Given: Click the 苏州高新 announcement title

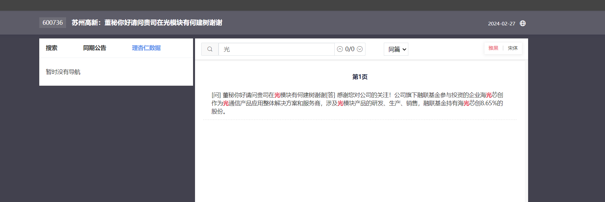Looking at the screenshot, I should tap(147, 23).
